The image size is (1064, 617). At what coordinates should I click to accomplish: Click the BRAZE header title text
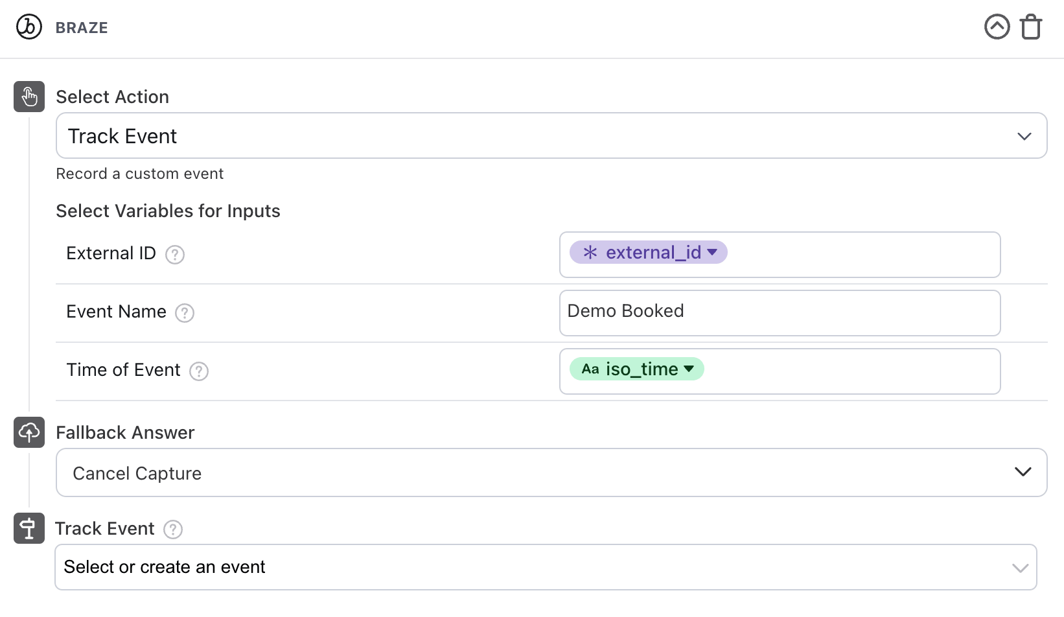(x=82, y=28)
